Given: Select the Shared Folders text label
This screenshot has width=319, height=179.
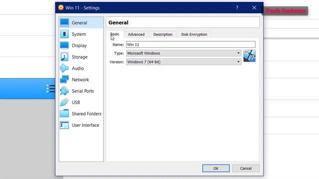Looking at the screenshot, I should (86, 114).
